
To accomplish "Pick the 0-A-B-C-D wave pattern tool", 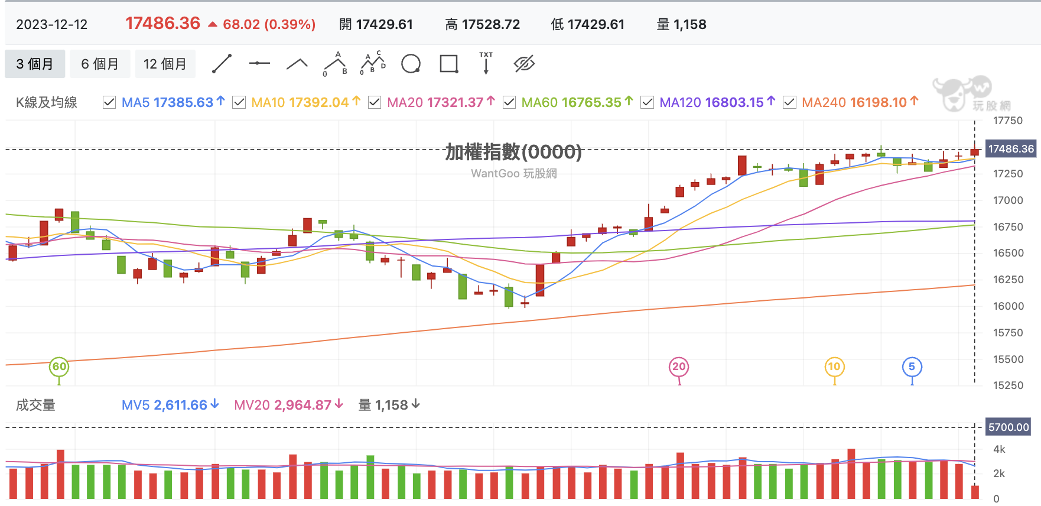I will (373, 63).
